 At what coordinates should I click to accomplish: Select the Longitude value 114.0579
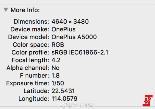(64, 98)
